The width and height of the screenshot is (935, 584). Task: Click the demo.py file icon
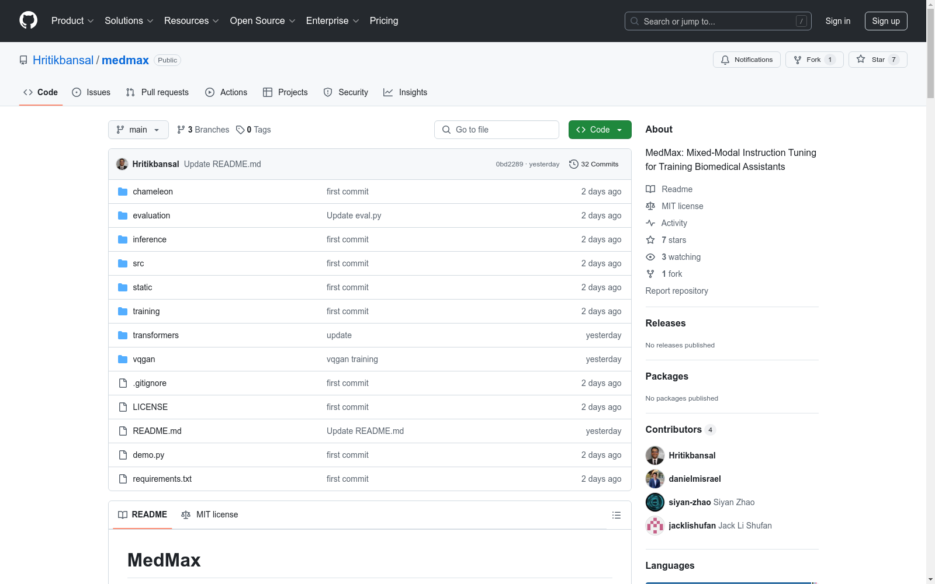[x=123, y=455]
